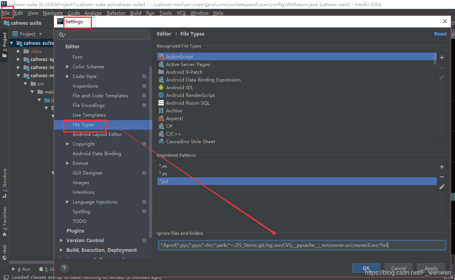This screenshot has height=280, width=455.
Task: Click the Editor breadcrumb
Action: (164, 34)
